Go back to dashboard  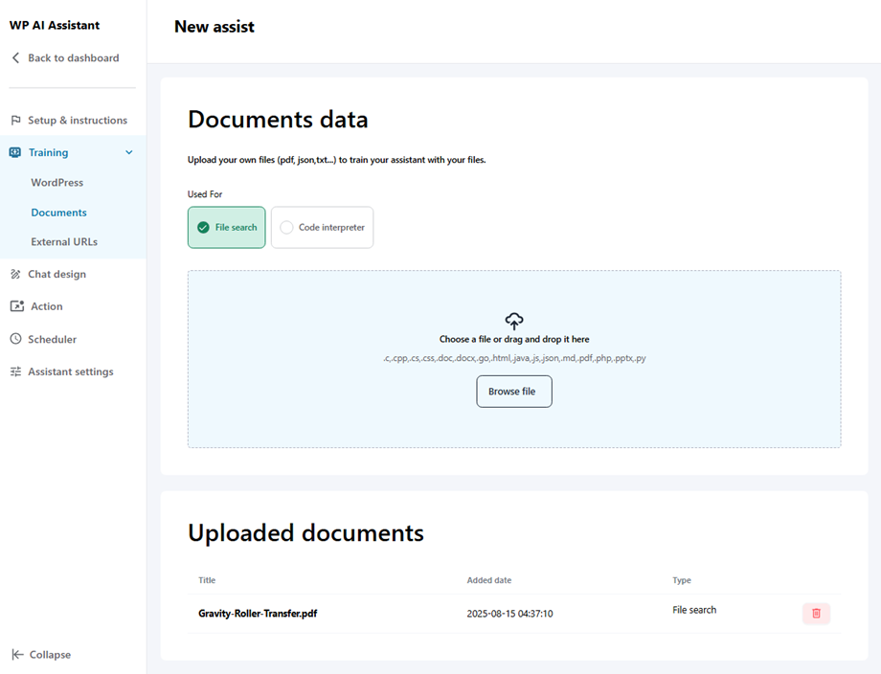65,58
